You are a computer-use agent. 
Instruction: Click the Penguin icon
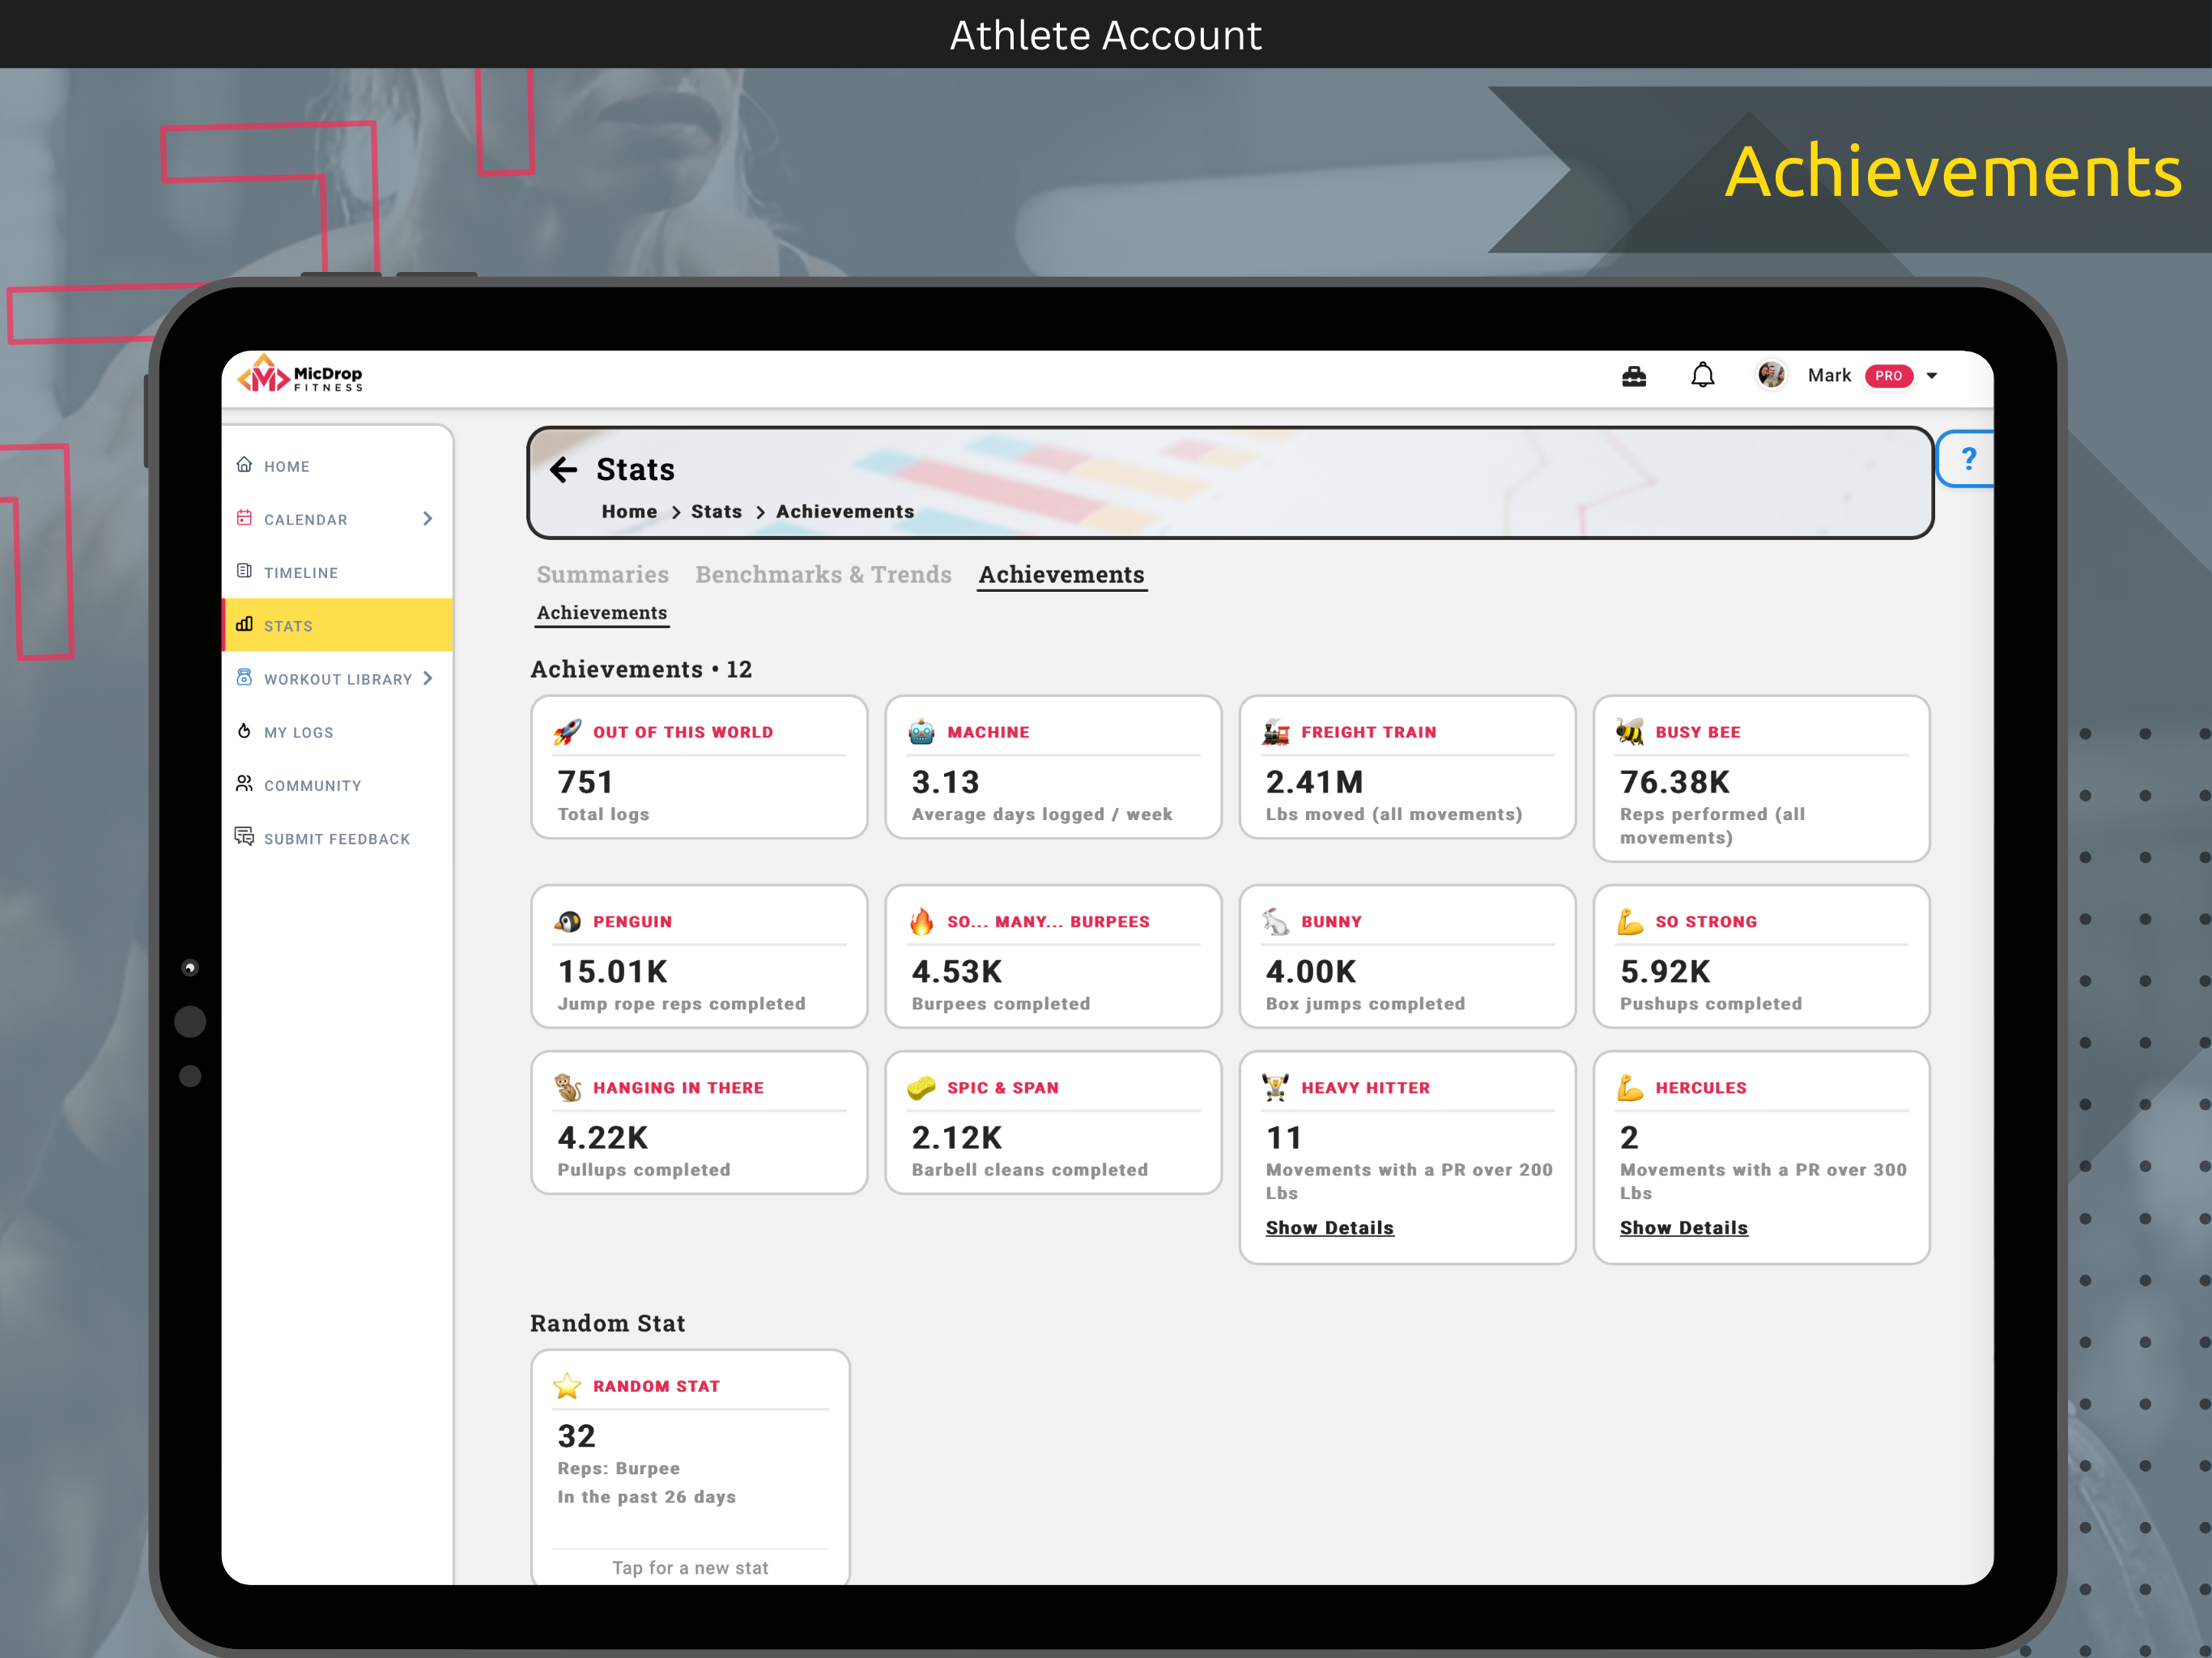[567, 921]
